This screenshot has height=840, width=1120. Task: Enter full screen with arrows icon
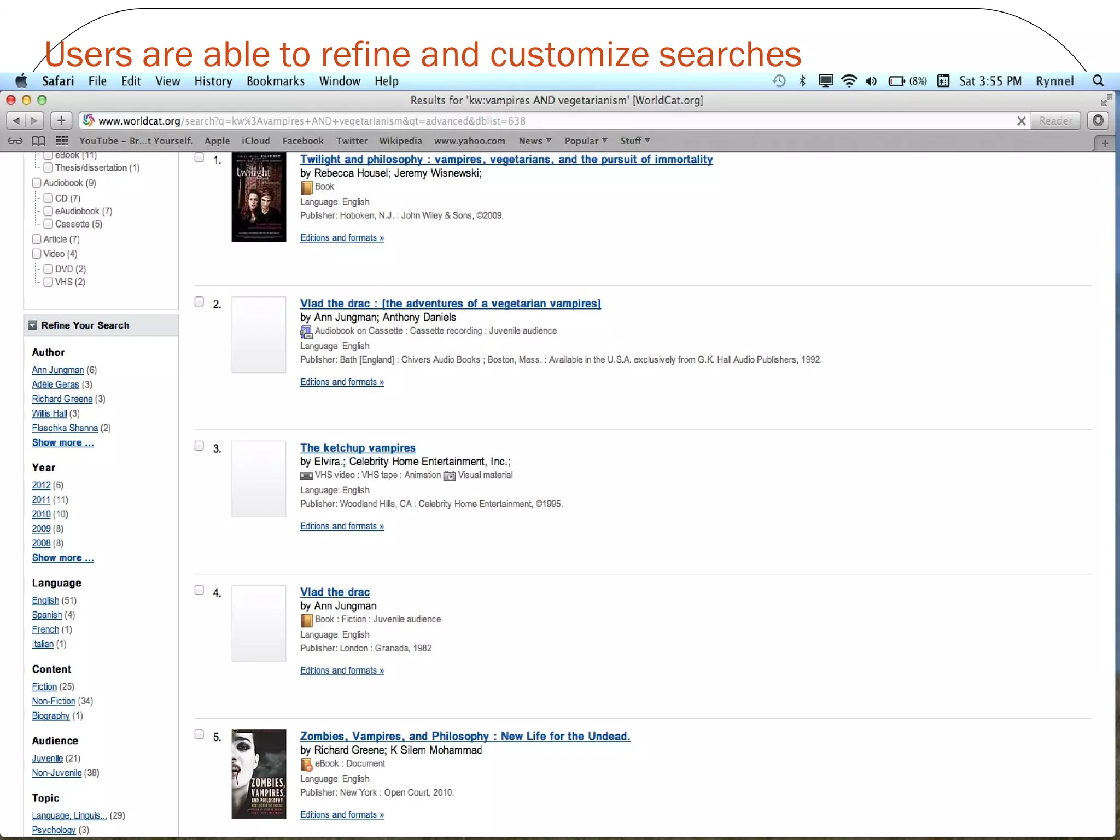pos(1106,100)
